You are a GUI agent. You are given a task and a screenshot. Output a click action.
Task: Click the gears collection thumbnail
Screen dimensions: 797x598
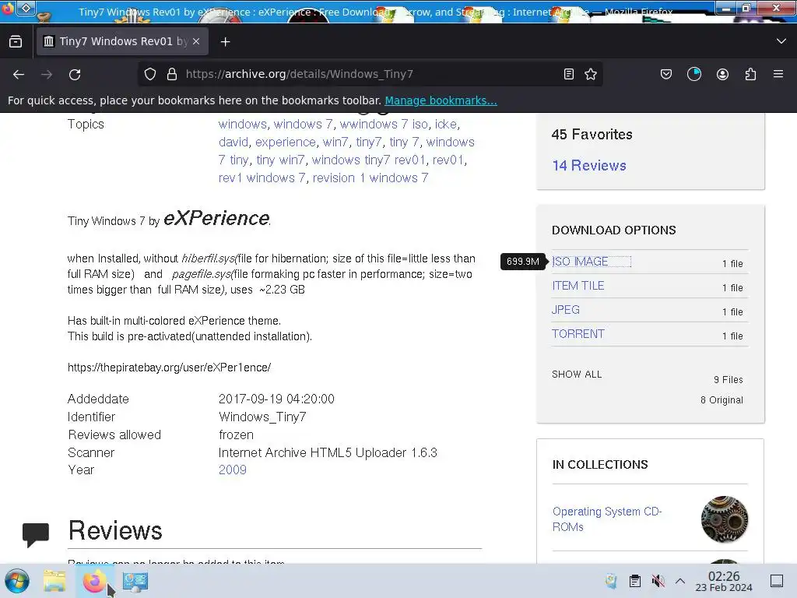pyautogui.click(x=725, y=519)
